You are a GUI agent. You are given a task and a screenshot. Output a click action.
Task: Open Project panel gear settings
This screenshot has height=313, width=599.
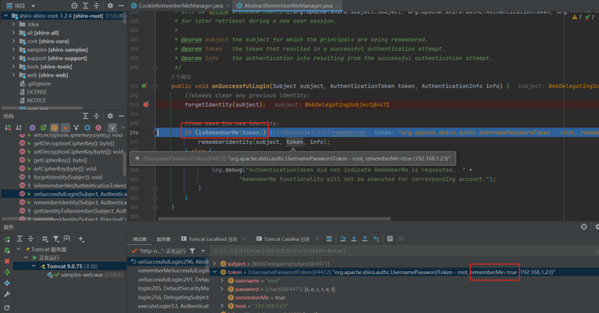coord(110,5)
